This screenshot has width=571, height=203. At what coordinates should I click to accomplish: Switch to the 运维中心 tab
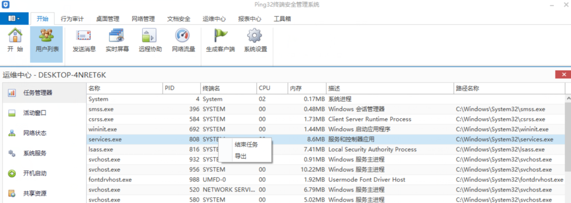[x=214, y=19]
